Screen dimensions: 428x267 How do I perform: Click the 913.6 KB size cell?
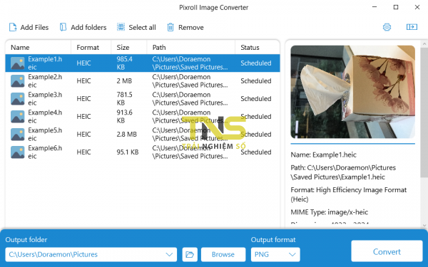[124, 117]
